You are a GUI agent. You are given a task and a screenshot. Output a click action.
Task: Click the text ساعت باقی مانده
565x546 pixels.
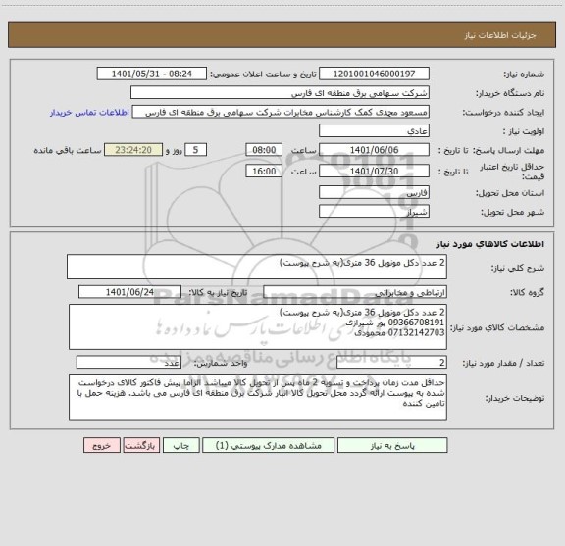[x=68, y=150]
